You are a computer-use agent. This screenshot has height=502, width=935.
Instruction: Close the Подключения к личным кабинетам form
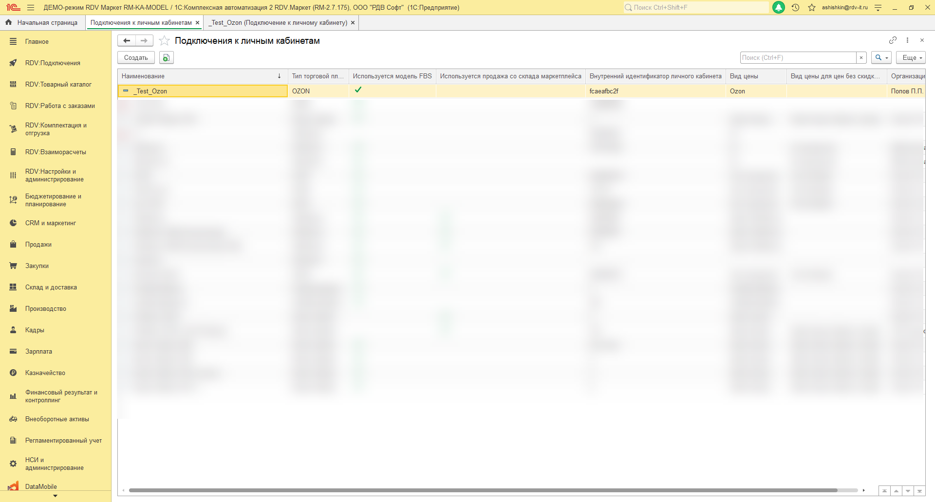click(x=922, y=40)
